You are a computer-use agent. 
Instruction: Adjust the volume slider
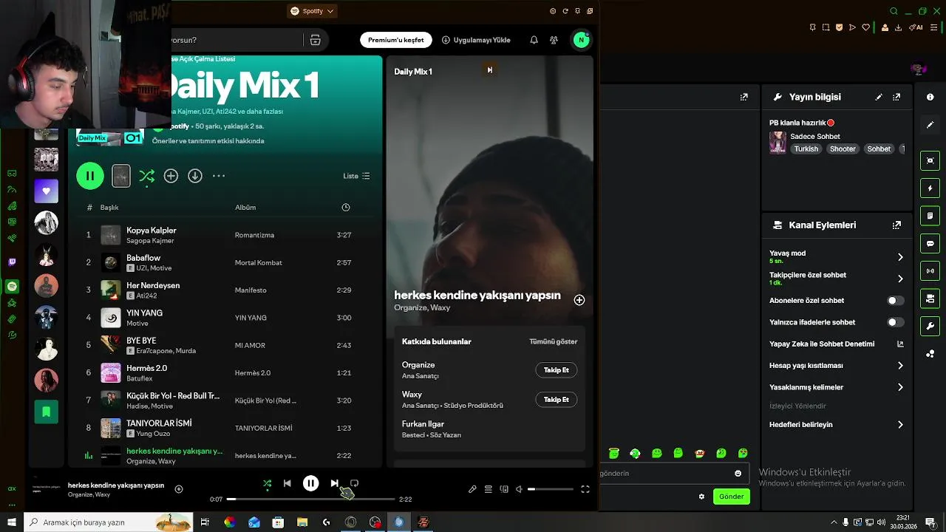pos(551,489)
